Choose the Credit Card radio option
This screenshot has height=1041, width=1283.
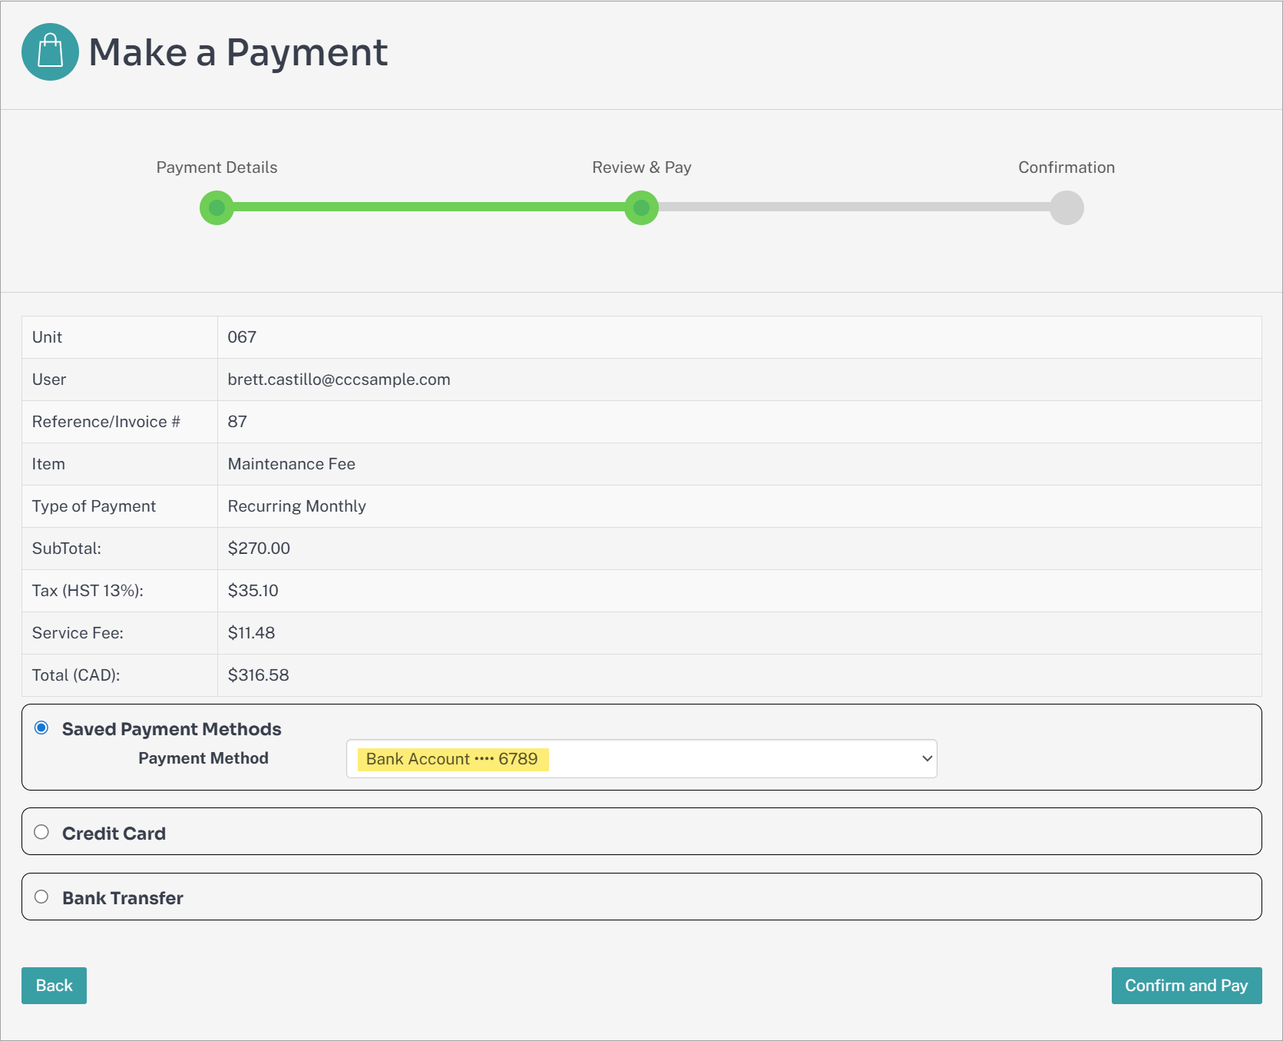click(41, 832)
